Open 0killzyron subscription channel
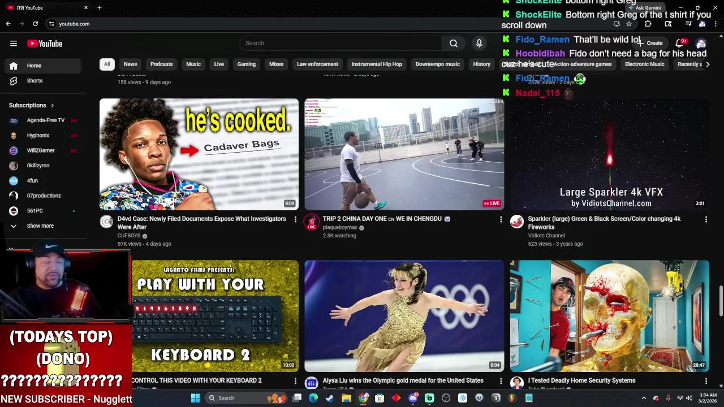 tap(44, 166)
